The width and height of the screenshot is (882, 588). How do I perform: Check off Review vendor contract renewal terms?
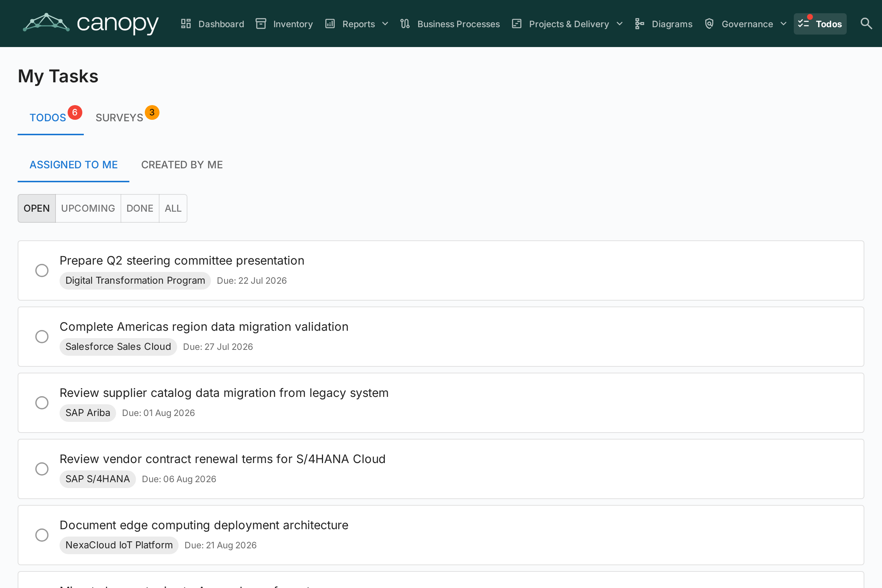click(42, 469)
